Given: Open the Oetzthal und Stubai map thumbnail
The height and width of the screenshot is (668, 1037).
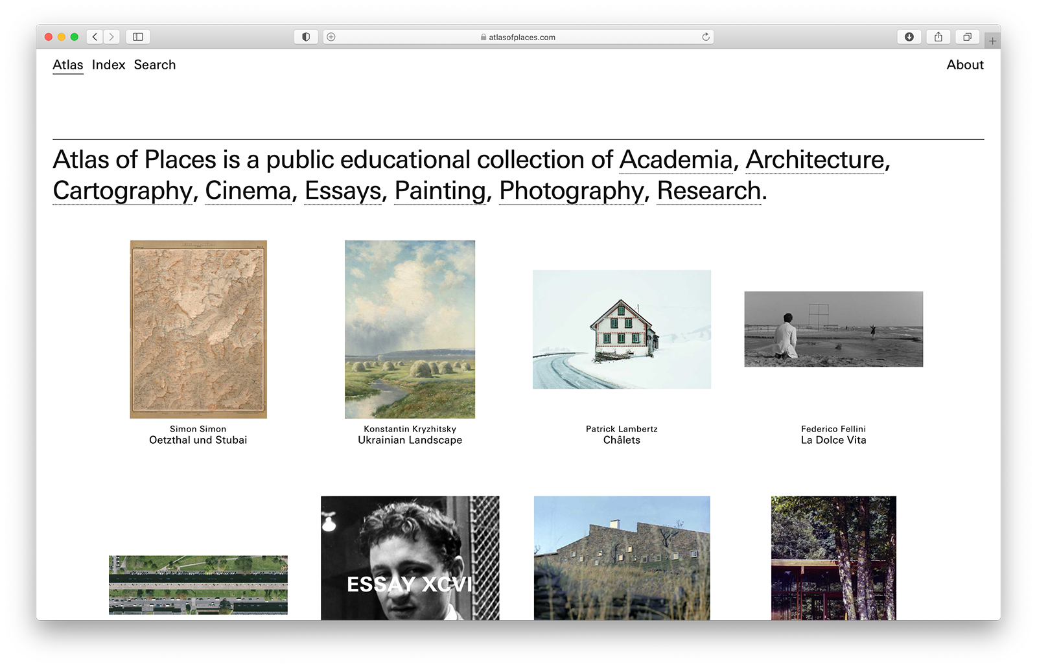Looking at the screenshot, I should [x=198, y=329].
